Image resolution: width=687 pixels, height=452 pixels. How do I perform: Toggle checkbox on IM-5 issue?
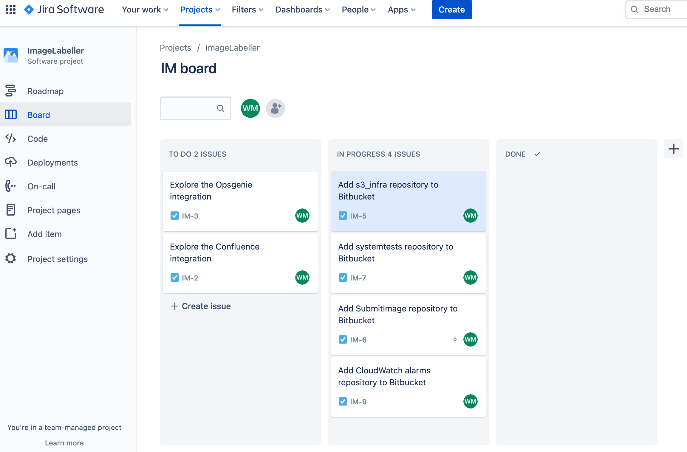[343, 216]
